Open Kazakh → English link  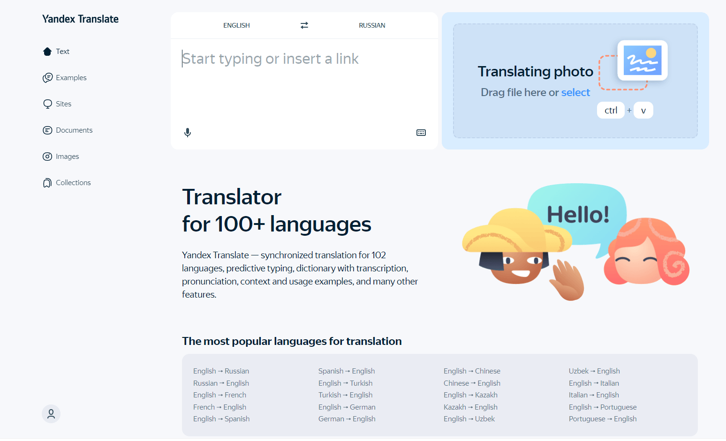click(470, 407)
